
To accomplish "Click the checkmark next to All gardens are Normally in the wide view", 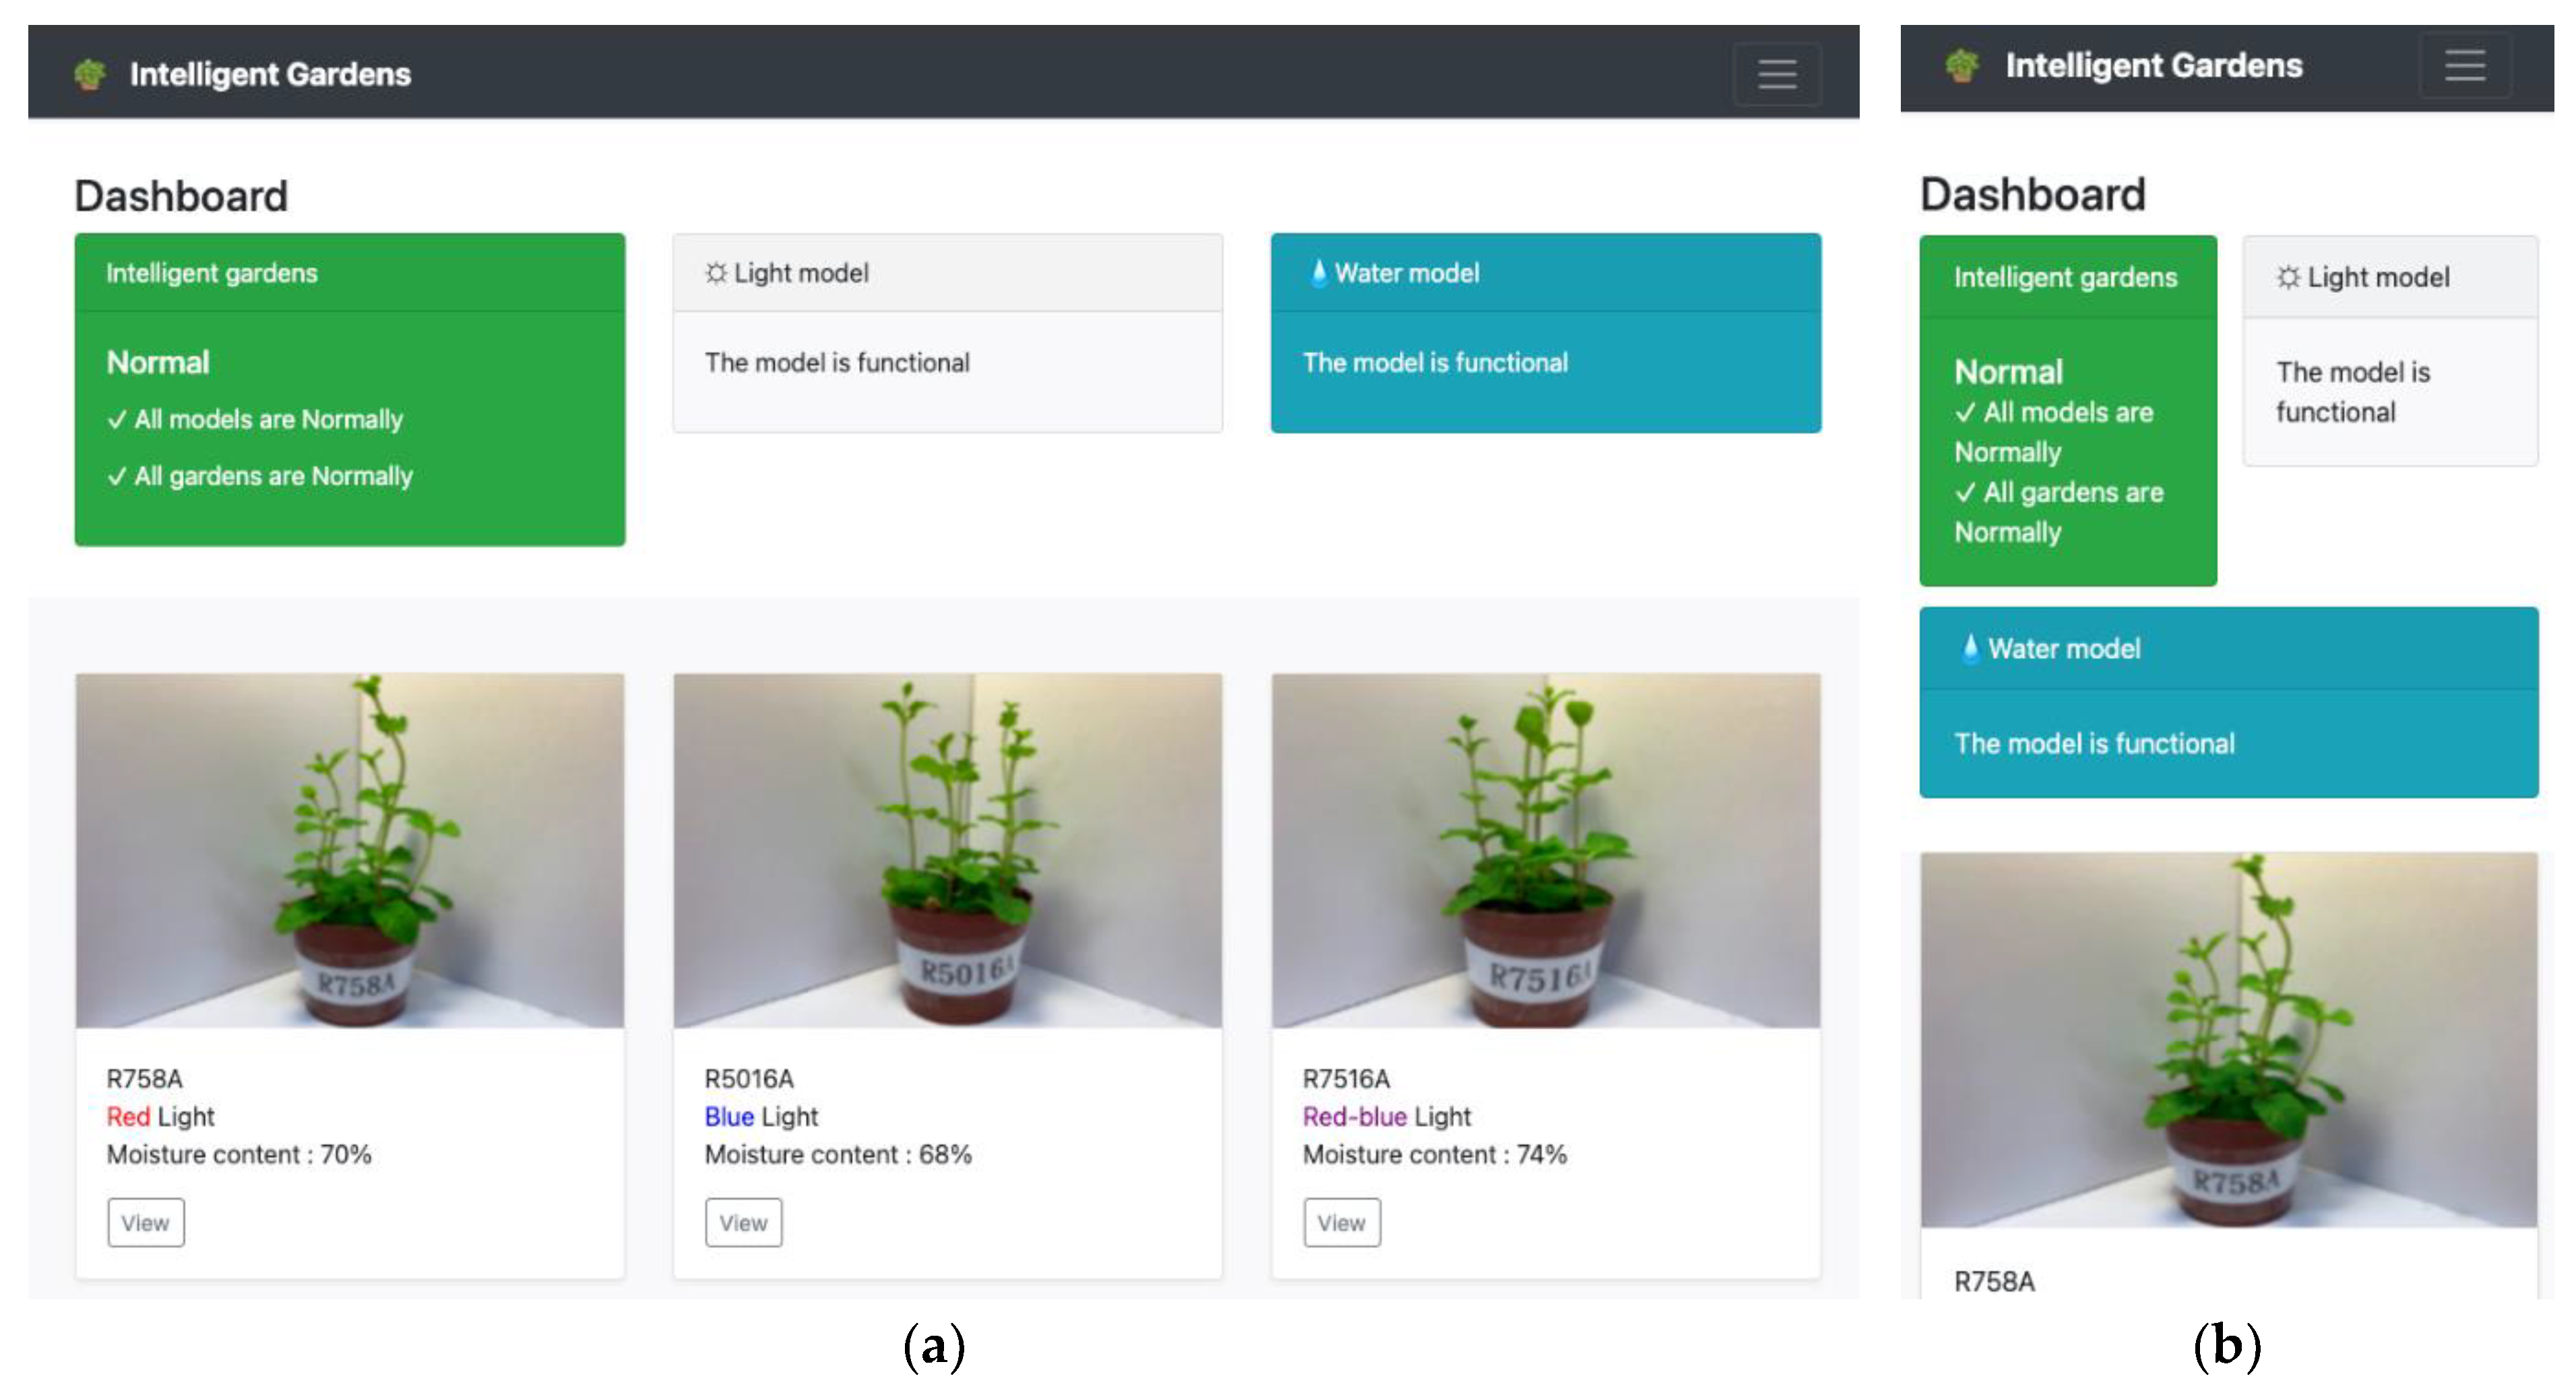I will [x=117, y=476].
